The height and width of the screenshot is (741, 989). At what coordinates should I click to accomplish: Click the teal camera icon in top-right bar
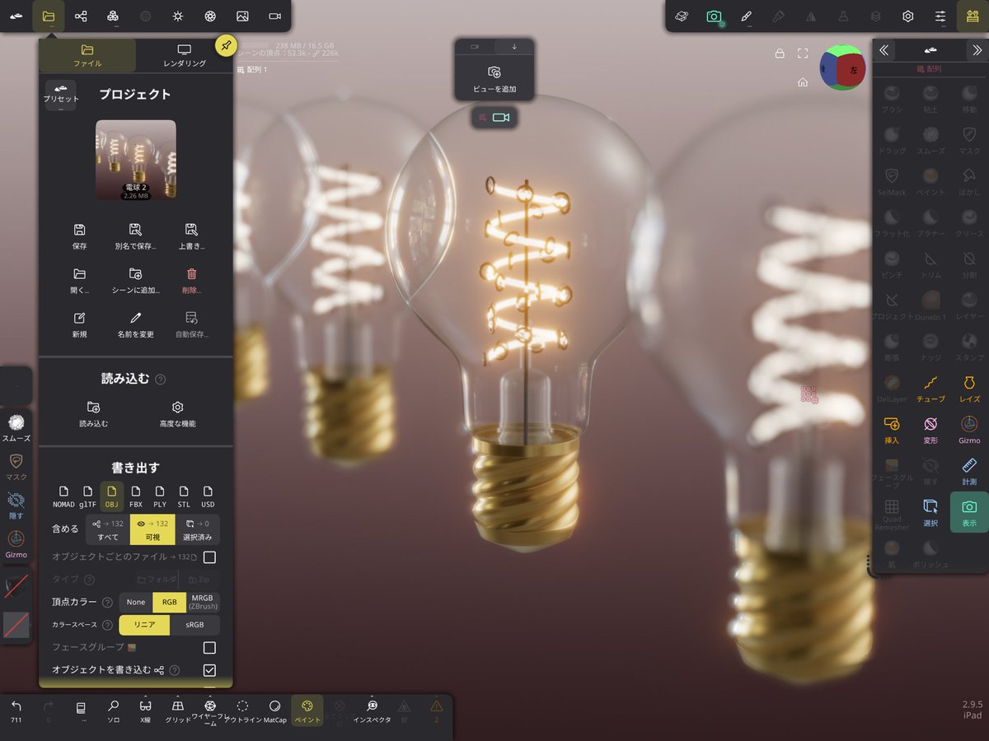714,16
